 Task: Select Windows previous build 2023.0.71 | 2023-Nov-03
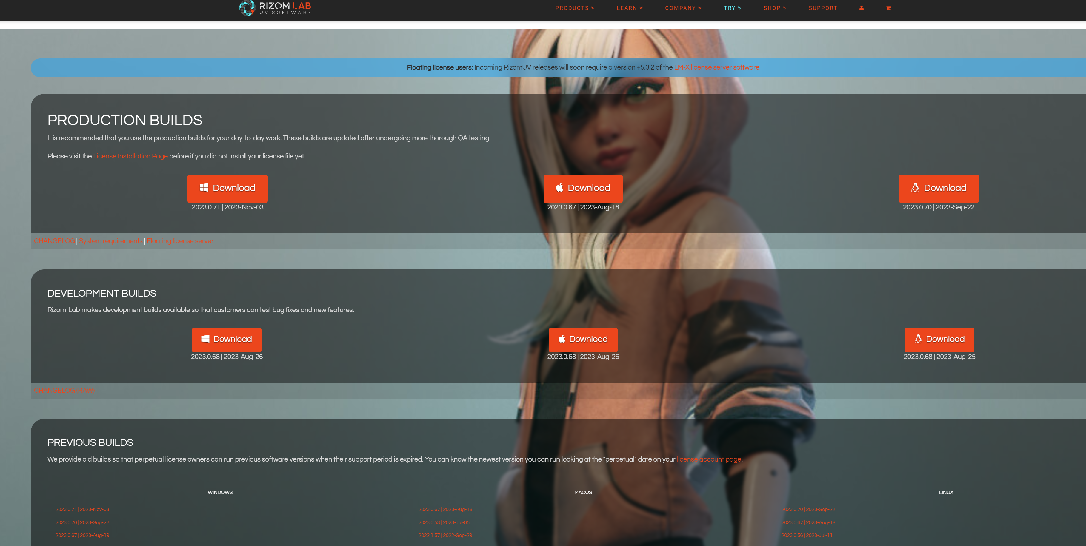(82, 509)
